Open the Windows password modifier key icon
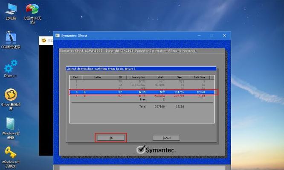Image resolution: width=284 pixels, height=170 pixels. [11, 157]
